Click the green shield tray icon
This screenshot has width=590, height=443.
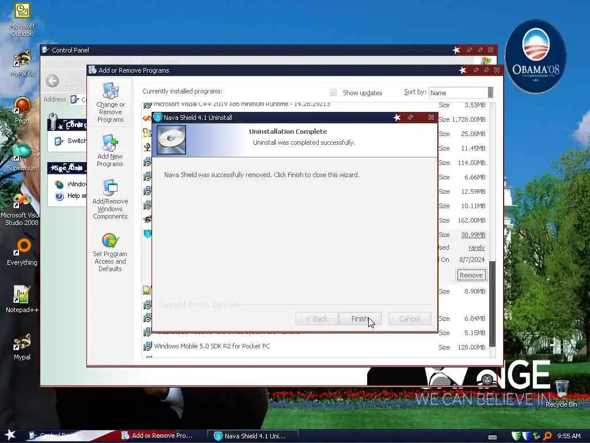coord(516,436)
